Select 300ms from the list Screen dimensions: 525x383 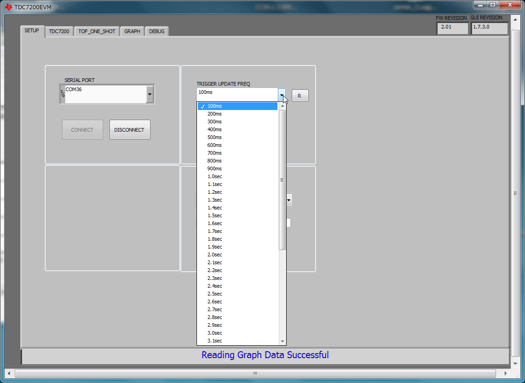[238, 122]
